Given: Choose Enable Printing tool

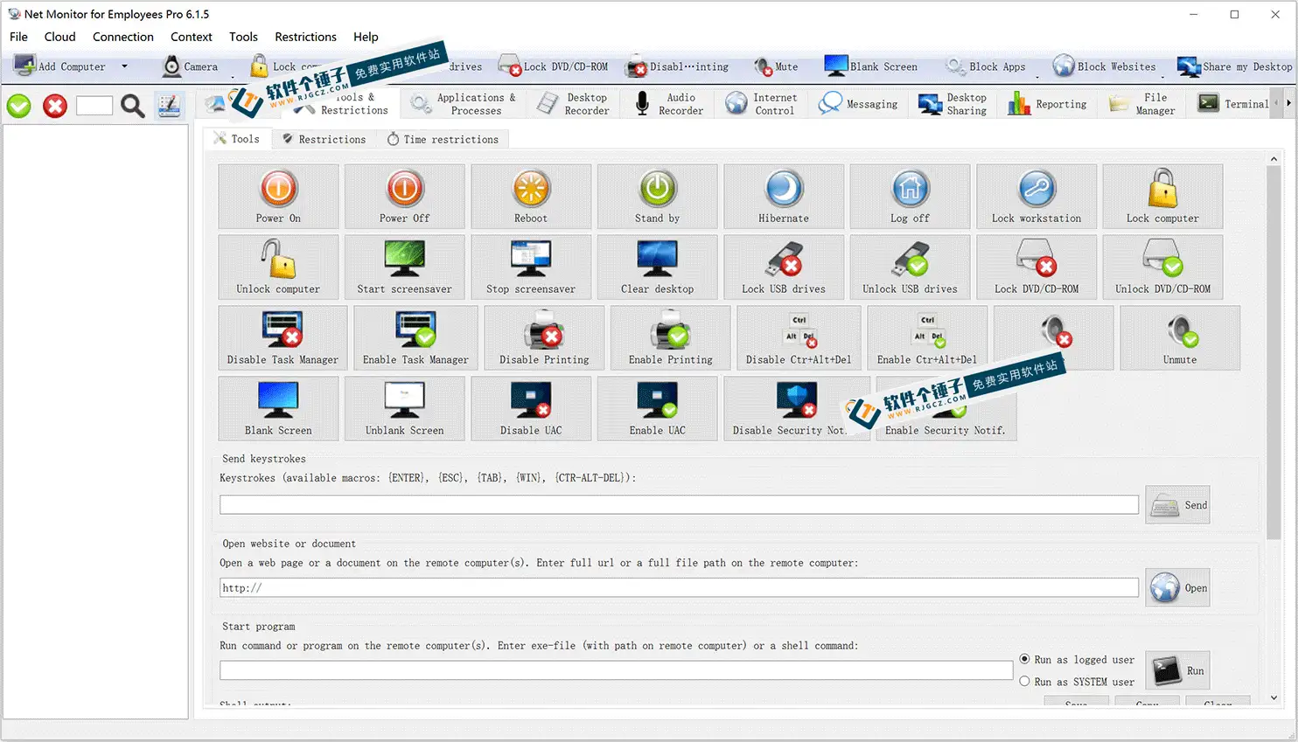Looking at the screenshot, I should 671,338.
